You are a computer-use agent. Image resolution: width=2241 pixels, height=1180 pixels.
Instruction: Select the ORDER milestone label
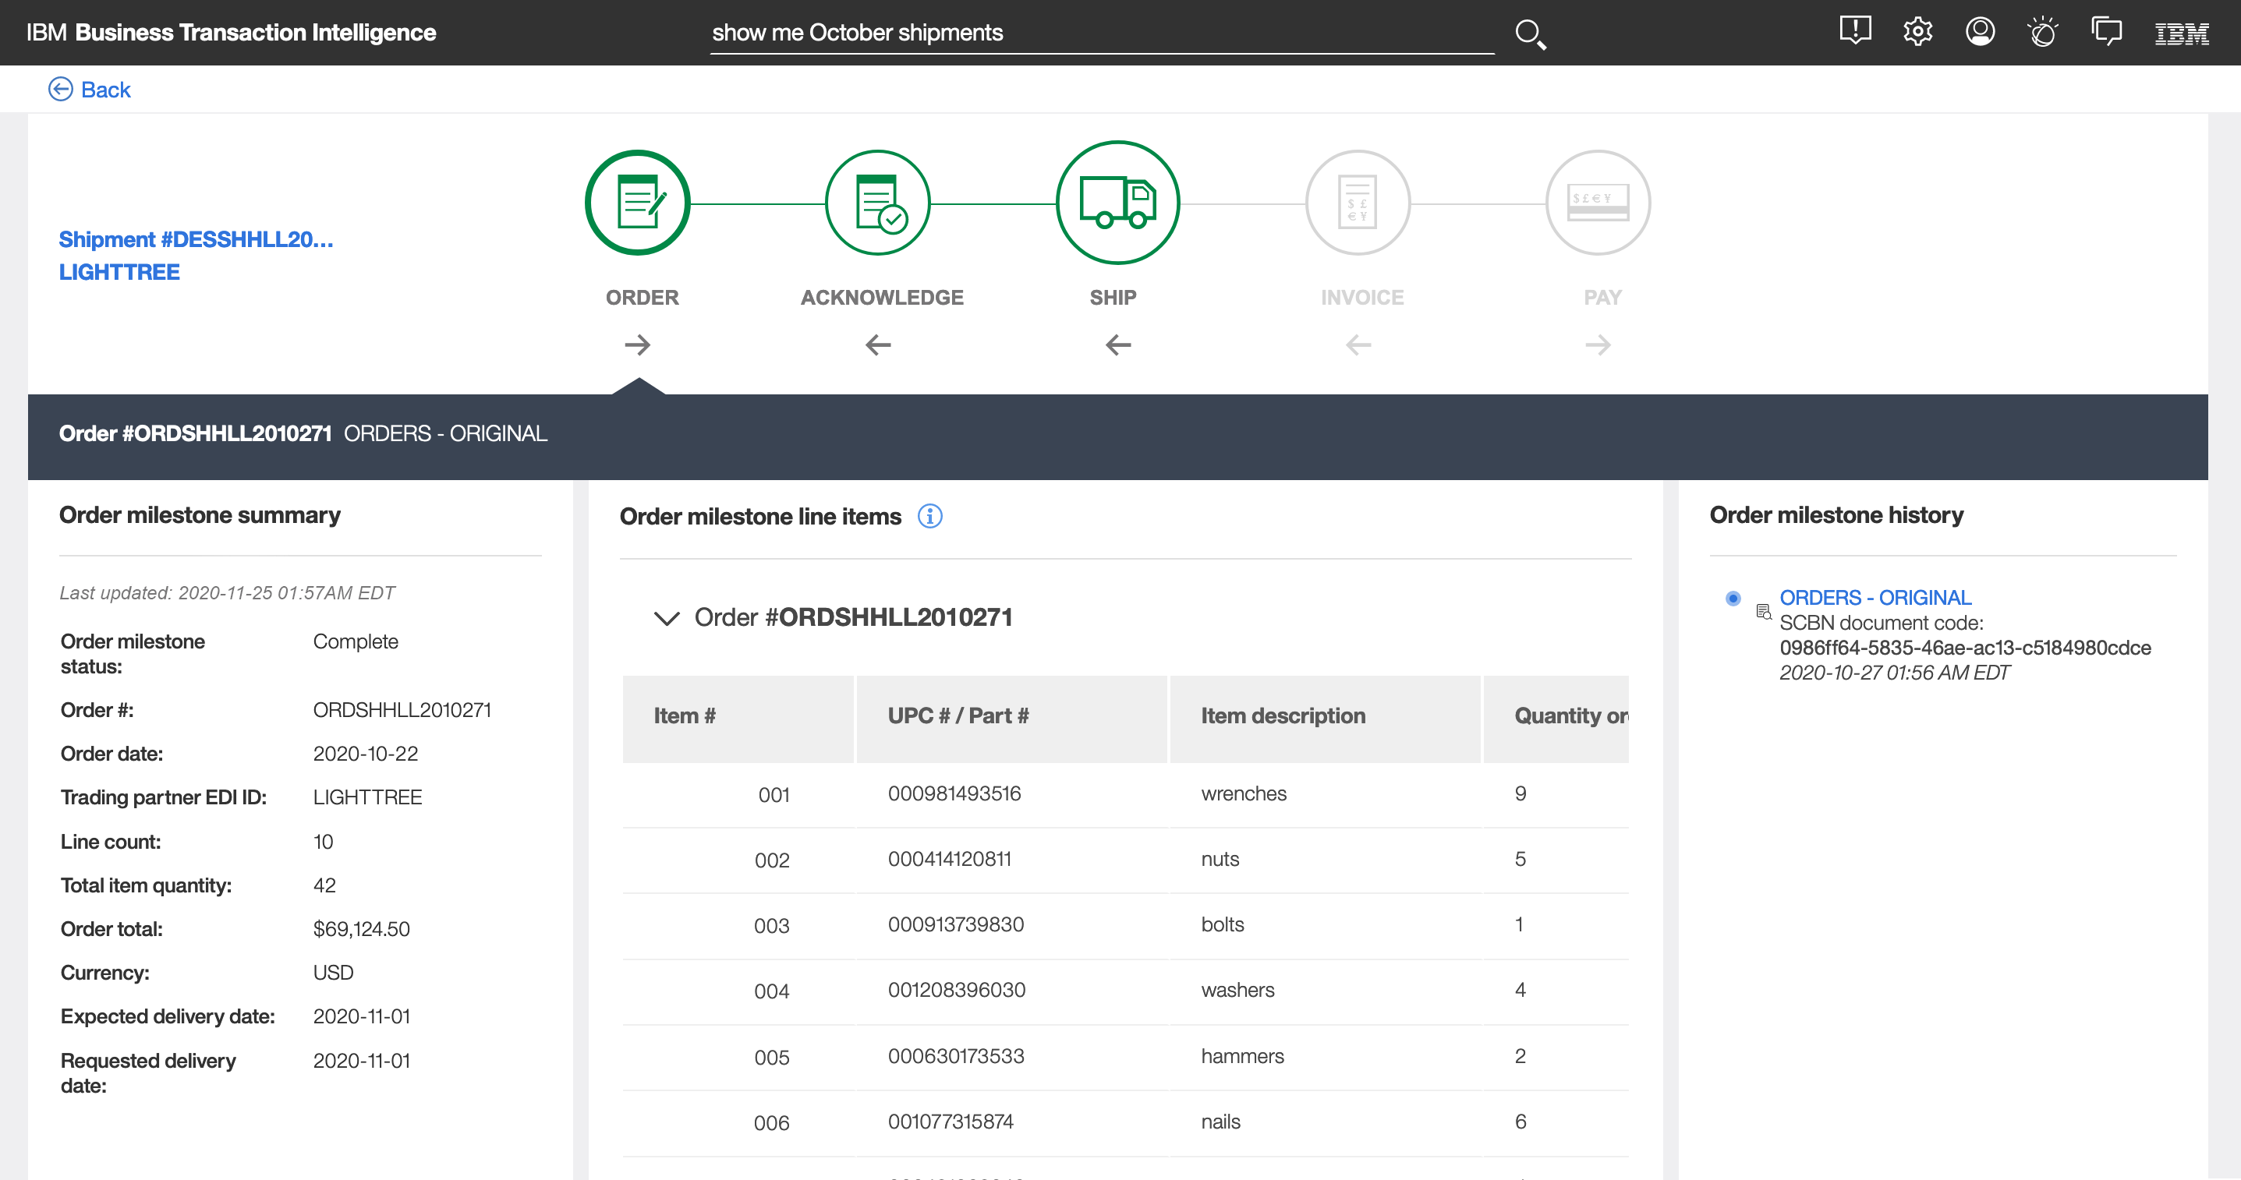click(x=642, y=298)
